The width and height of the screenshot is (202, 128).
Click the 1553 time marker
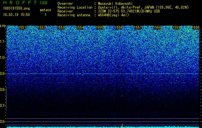(x=61, y=28)
